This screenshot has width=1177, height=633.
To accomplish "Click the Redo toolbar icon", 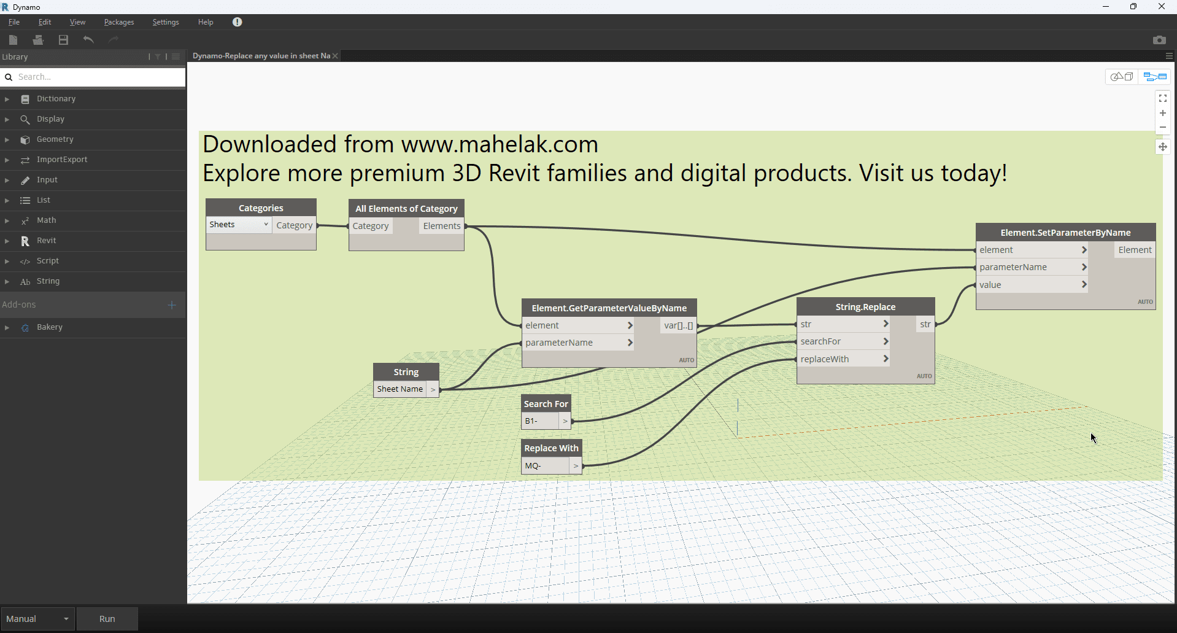I will pos(114,40).
